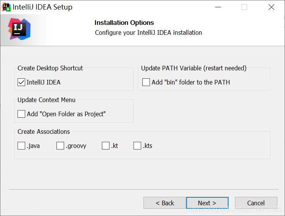
Task: Go to the previous step with Back
Action: coord(164,203)
